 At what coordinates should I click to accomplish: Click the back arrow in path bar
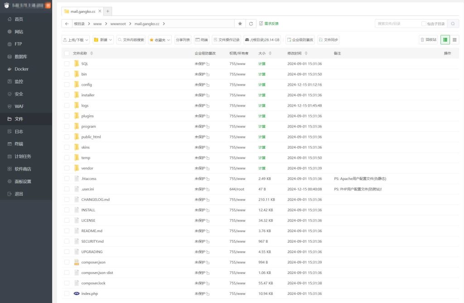67,24
